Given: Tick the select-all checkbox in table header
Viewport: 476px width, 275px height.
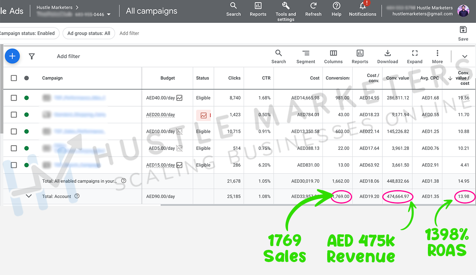Looking at the screenshot, I should (14, 78).
